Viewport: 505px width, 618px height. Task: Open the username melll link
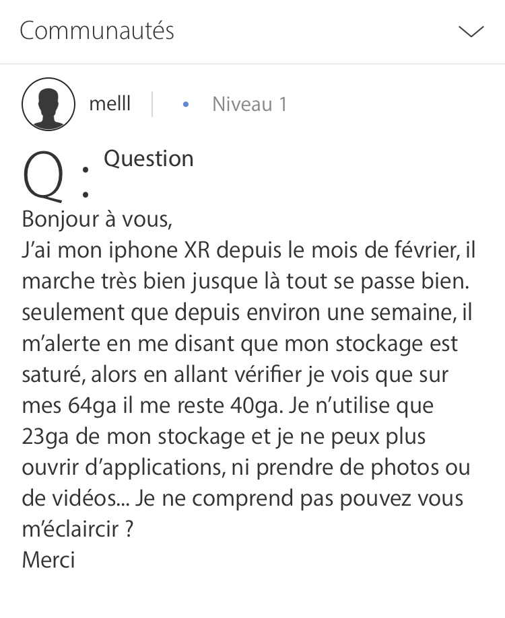pyautogui.click(x=110, y=104)
